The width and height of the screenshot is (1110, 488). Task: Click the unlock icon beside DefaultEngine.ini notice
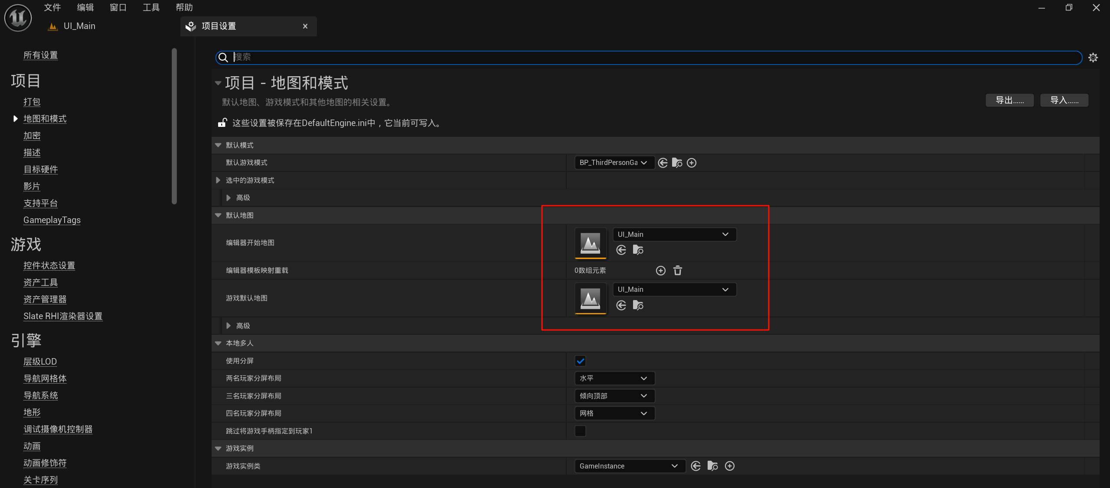click(x=222, y=123)
